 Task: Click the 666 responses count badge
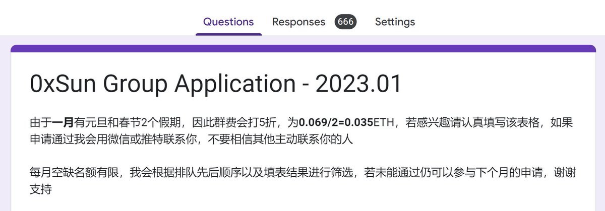[x=346, y=22]
